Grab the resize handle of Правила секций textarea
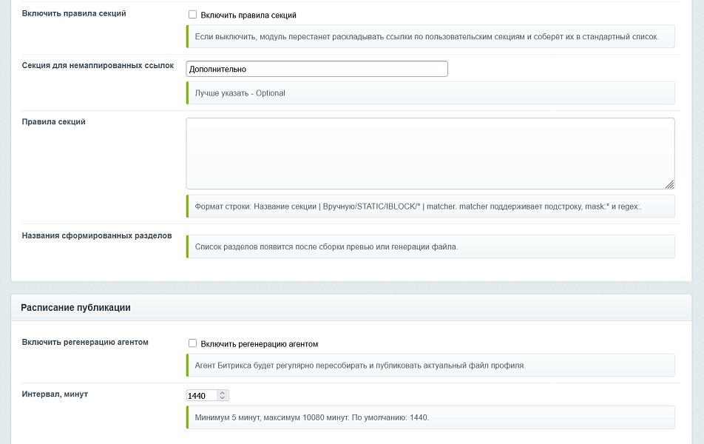The image size is (704, 444). point(669,184)
